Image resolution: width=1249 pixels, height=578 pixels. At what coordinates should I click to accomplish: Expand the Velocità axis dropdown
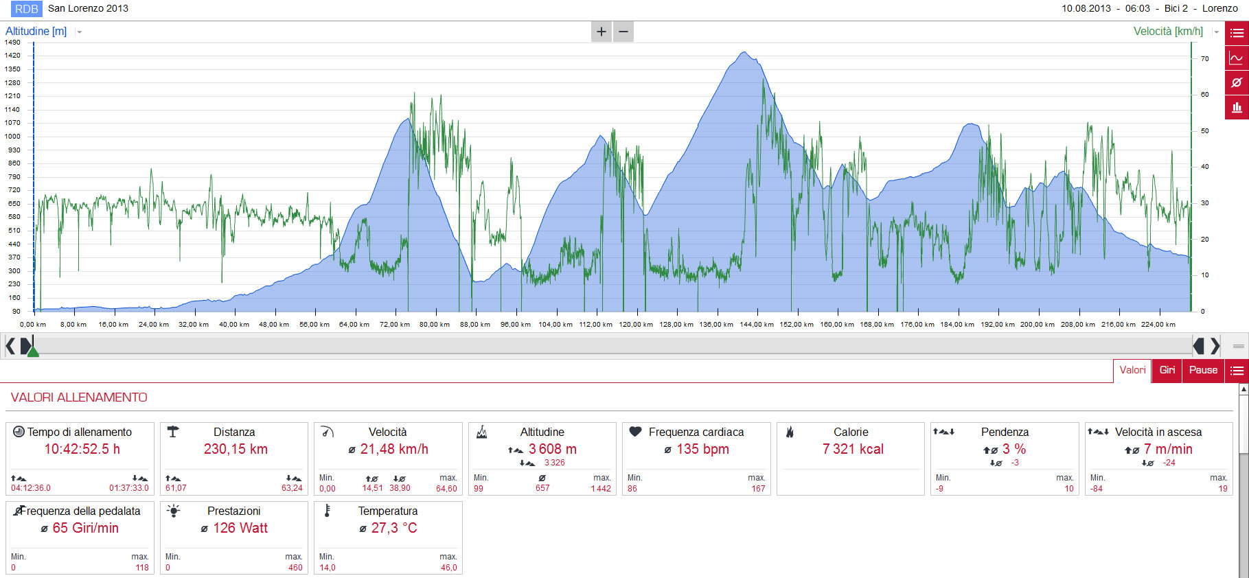pyautogui.click(x=1216, y=32)
